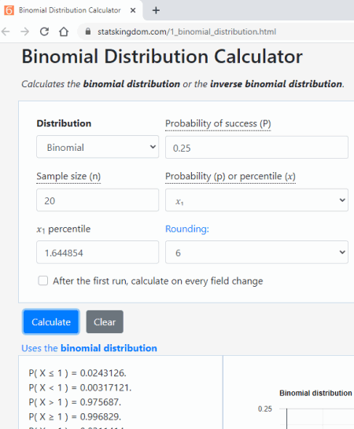Click the Rounding label link

pos(187,229)
